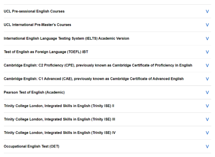This screenshot has height=157, width=215.
Task: Open UCL International Pre-Master's Courses title
Action: click(x=38, y=25)
